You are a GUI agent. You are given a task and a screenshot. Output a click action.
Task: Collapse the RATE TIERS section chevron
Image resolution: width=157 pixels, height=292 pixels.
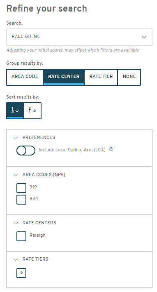[x=16, y=259]
